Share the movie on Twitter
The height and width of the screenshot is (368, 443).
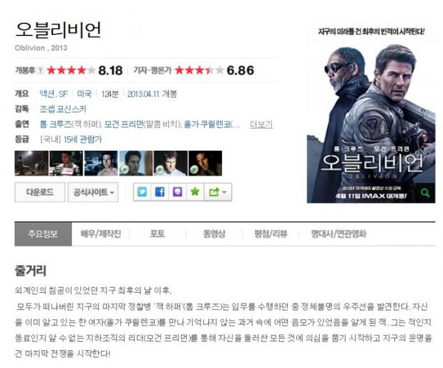[142, 192]
